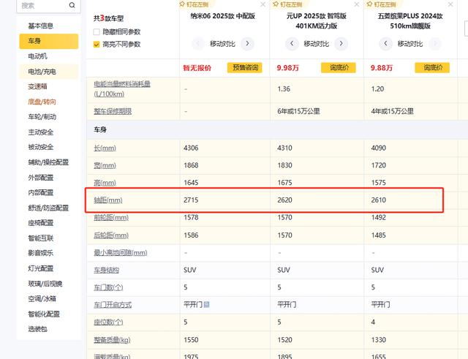Click 预售咨询 button for 纳米06
The image size is (468, 359).
coord(245,68)
